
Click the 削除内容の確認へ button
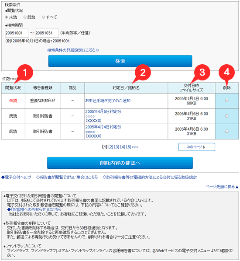click(x=120, y=163)
